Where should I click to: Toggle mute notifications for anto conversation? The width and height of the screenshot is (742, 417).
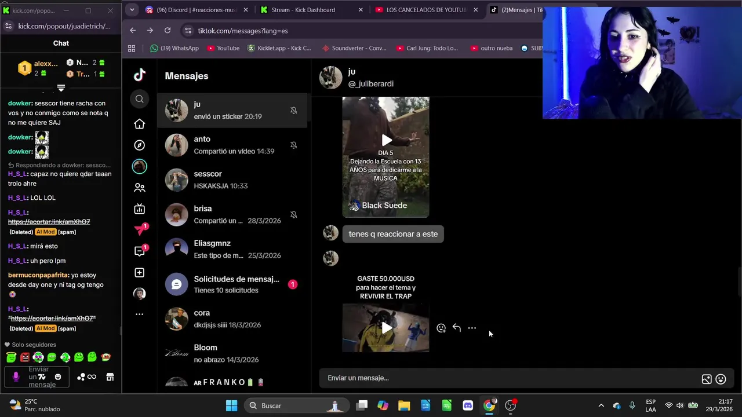[x=294, y=145]
